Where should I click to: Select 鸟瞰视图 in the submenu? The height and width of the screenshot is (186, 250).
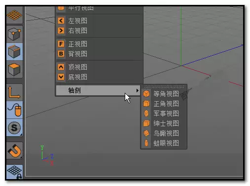pyautogui.click(x=164, y=133)
